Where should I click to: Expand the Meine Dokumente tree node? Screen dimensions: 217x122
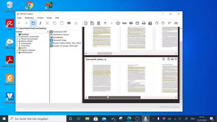pos(17,39)
